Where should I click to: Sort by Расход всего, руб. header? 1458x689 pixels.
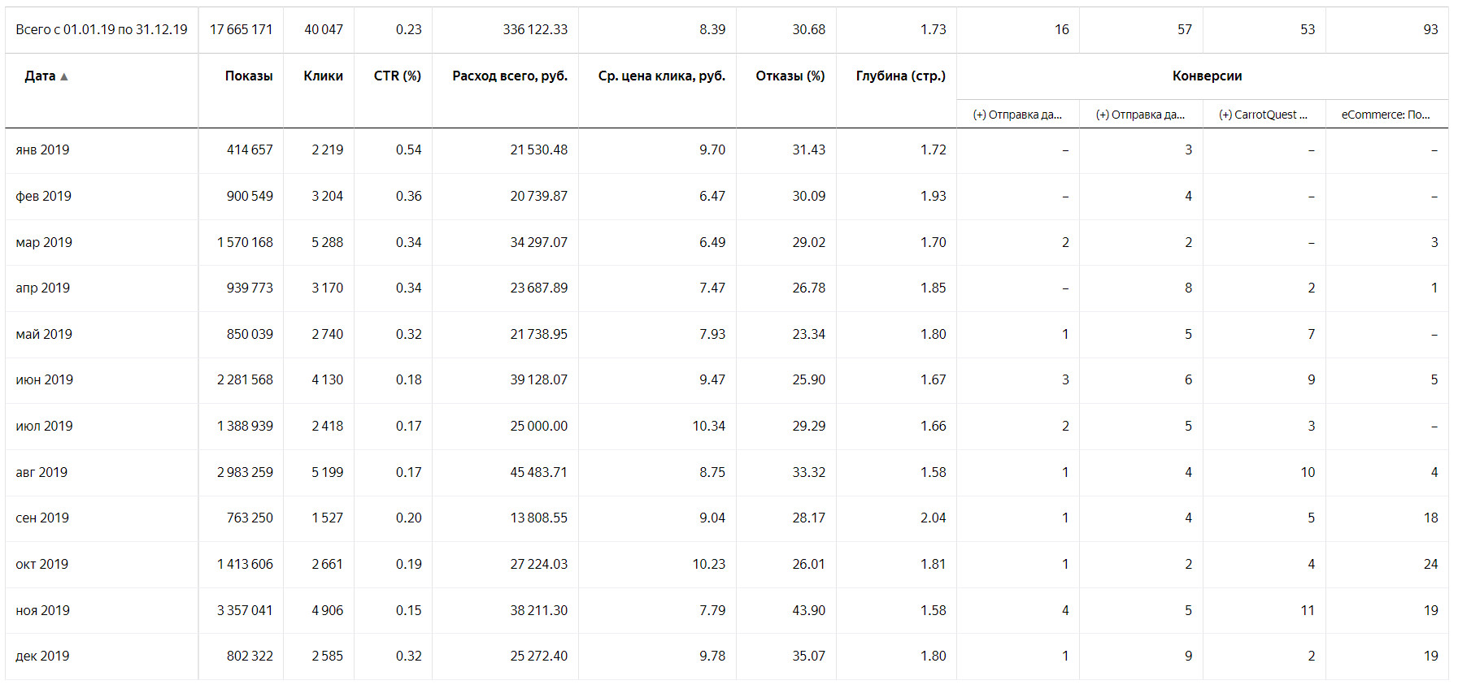pyautogui.click(x=509, y=76)
